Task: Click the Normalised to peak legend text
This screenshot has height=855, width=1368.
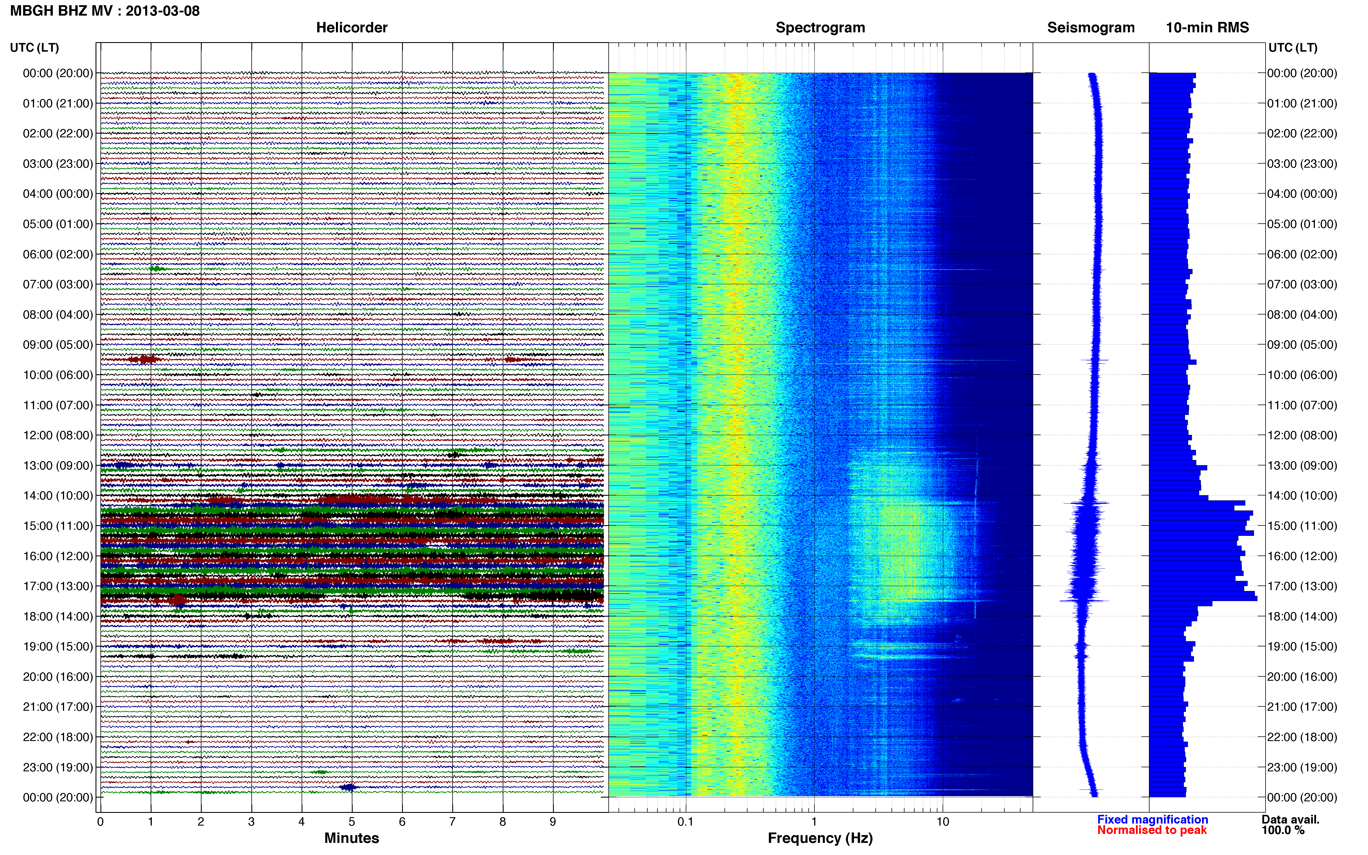Action: point(1152,830)
